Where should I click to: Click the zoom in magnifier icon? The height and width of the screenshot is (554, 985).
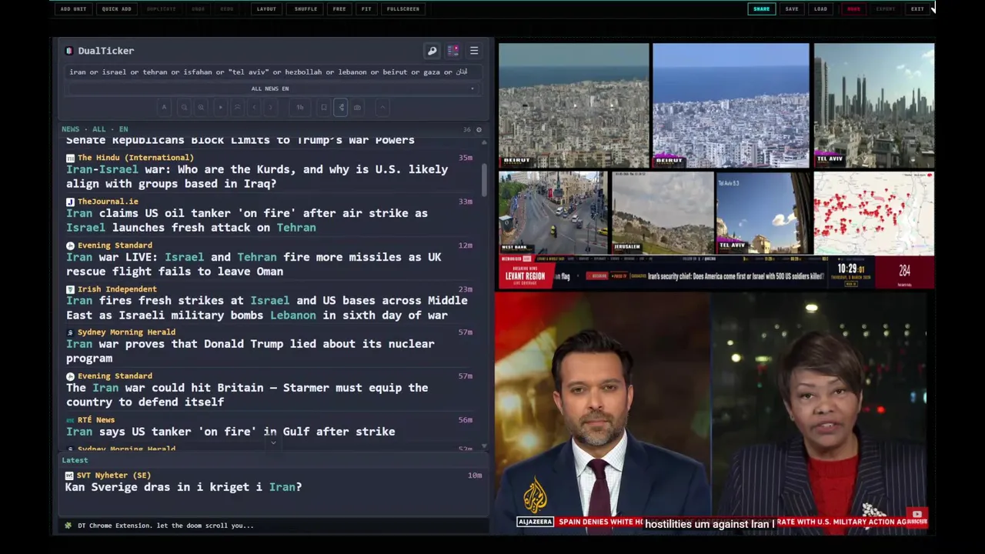[201, 107]
